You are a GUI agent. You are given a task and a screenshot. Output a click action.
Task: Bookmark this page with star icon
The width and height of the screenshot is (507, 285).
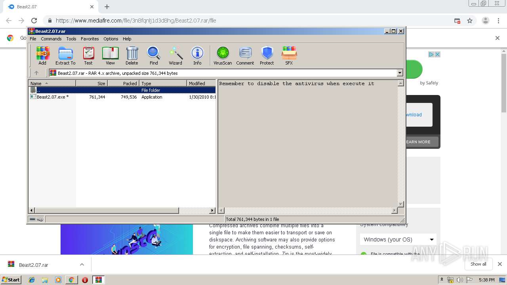tap(470, 21)
